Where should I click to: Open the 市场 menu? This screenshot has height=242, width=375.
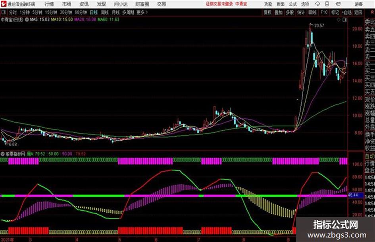(x=67, y=4)
